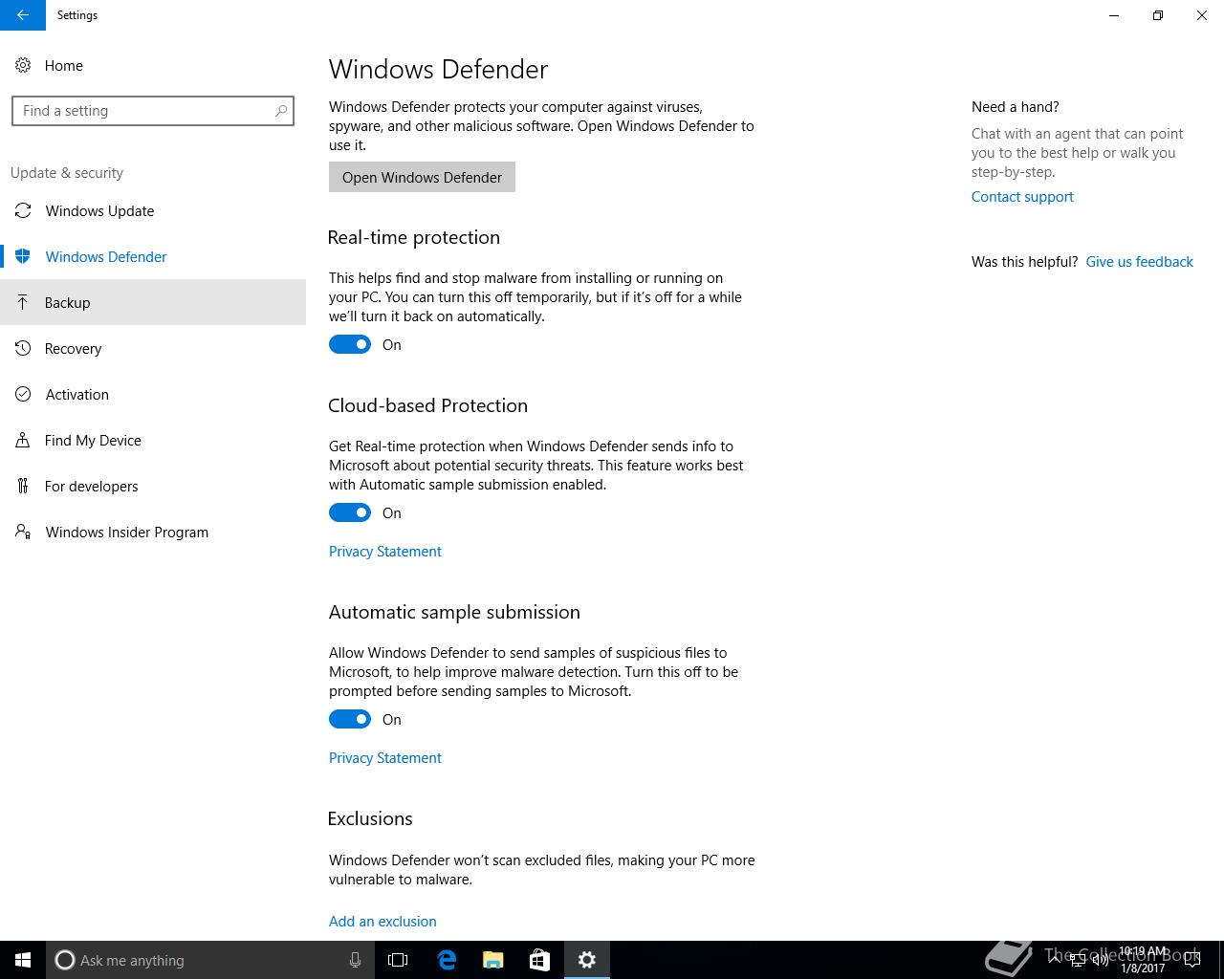The image size is (1224, 979).
Task: Turn off Automatic sample submission toggle
Action: [350, 720]
